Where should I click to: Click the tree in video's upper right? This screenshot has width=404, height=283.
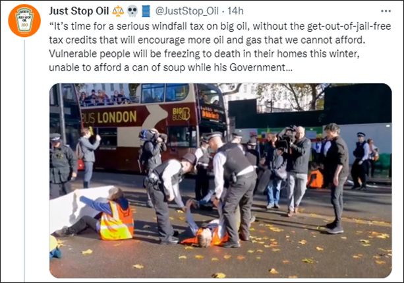299,96
